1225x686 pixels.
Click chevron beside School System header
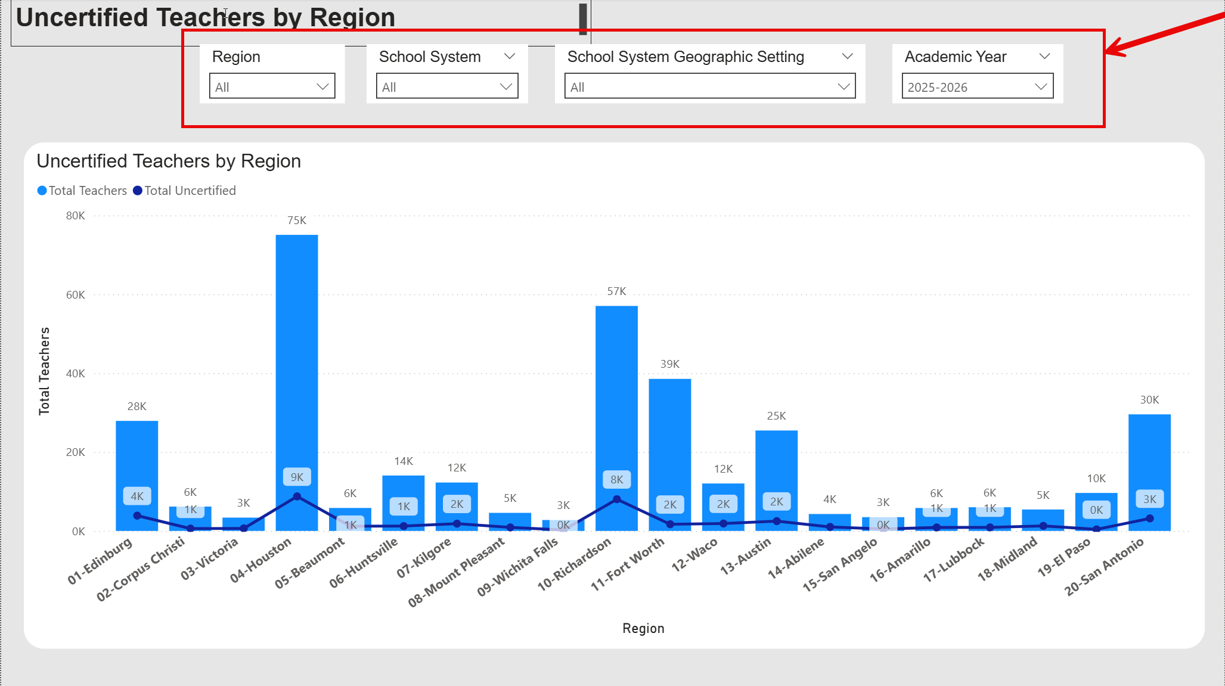(x=509, y=57)
